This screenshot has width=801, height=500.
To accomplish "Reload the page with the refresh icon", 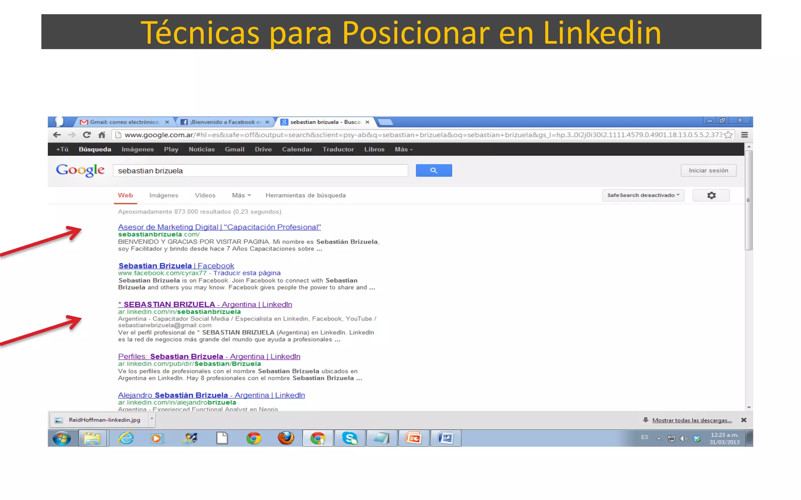I will (87, 135).
